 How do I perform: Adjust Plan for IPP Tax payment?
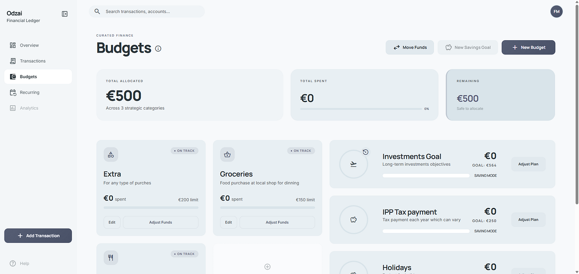(x=528, y=220)
